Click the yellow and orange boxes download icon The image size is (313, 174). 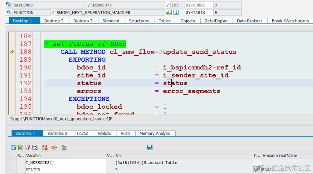tap(45, 148)
